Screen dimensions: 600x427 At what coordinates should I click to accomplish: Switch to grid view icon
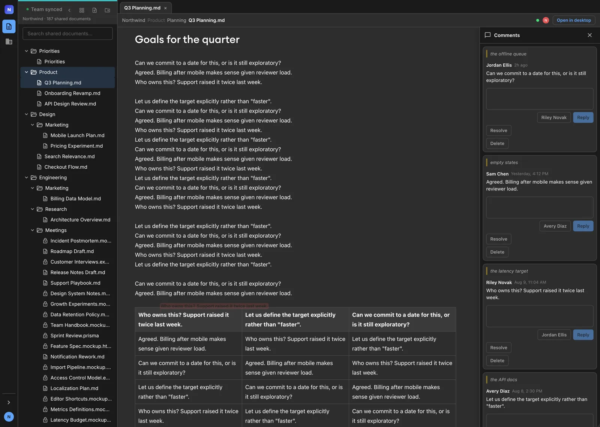pyautogui.click(x=82, y=10)
